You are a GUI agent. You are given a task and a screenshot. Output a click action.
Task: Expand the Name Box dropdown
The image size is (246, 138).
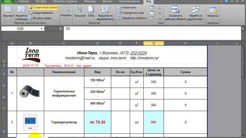42,29
